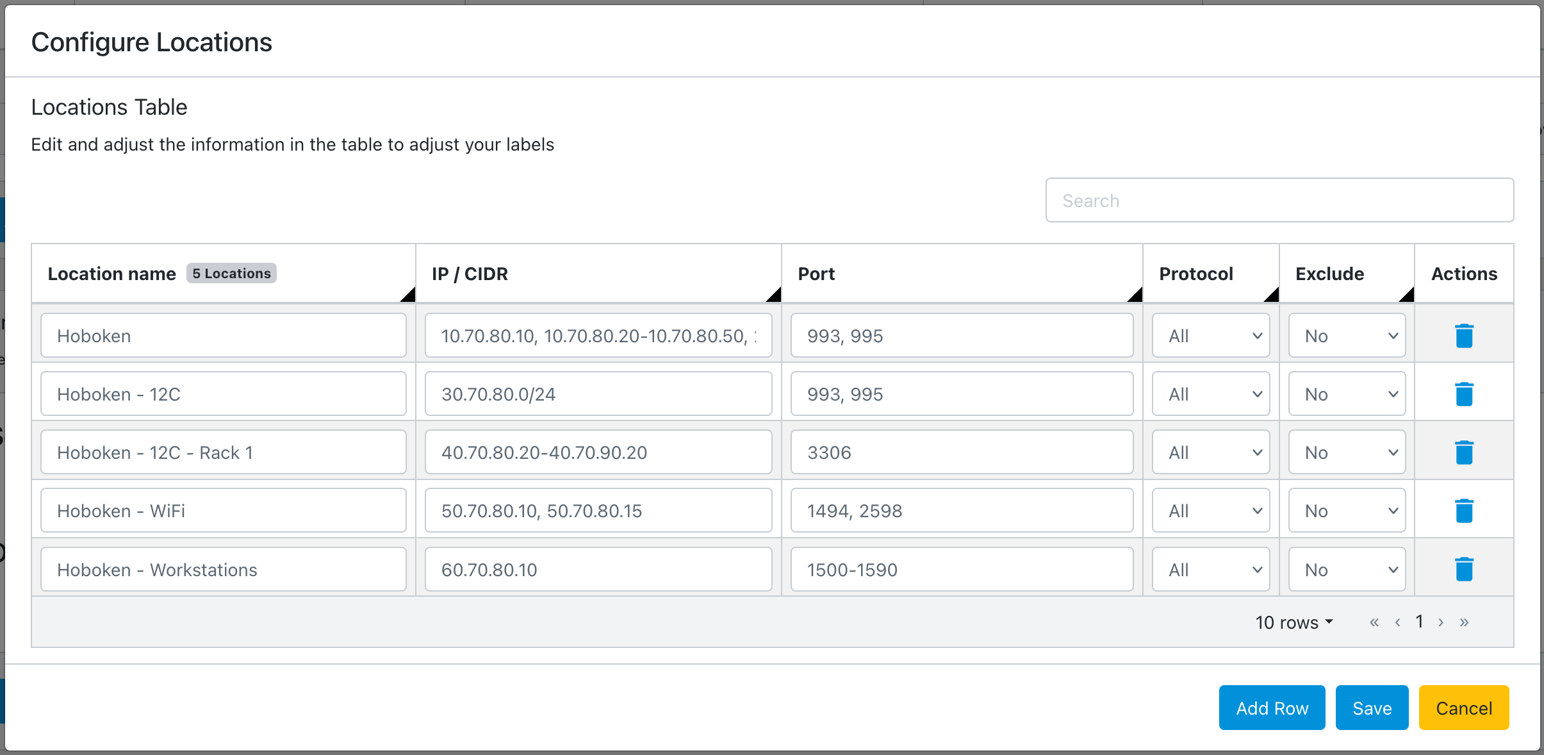1544x755 pixels.
Task: Open Exclude dropdown for Hoboken - 12C
Action: (x=1347, y=394)
